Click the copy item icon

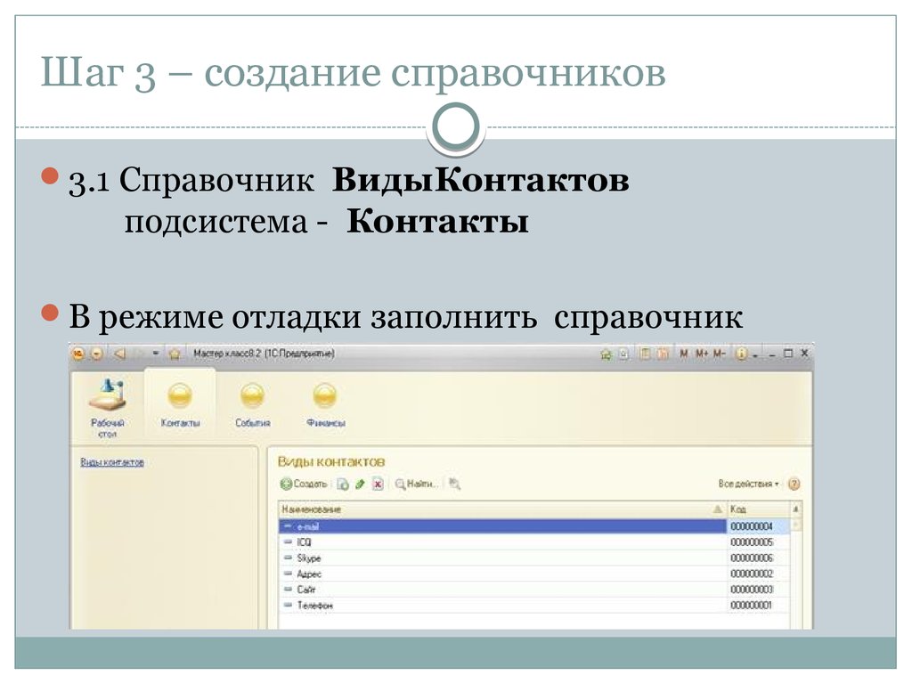[x=343, y=484]
